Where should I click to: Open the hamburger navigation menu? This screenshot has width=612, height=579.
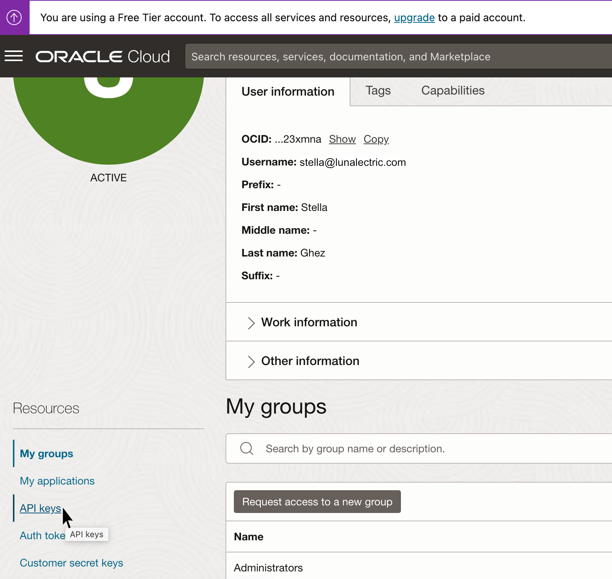click(x=14, y=56)
